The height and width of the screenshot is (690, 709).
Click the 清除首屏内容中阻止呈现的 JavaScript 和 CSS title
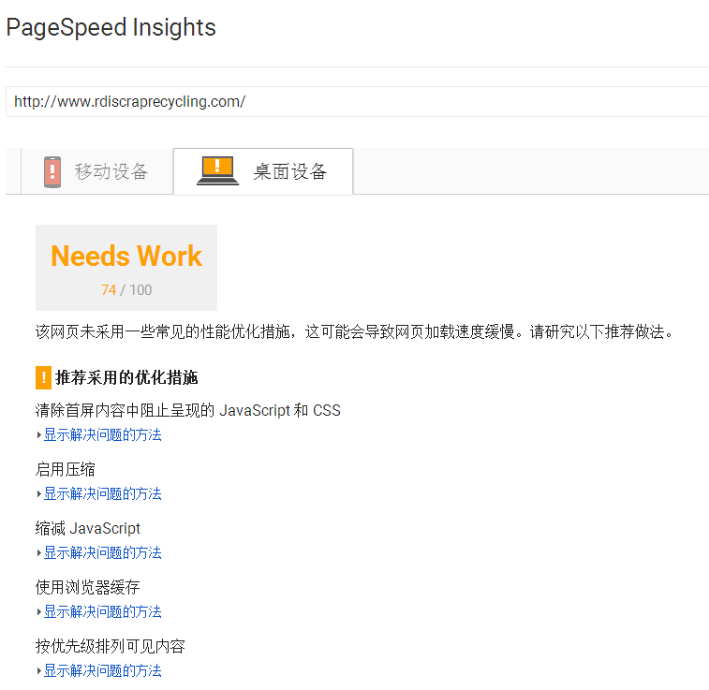pos(188,410)
